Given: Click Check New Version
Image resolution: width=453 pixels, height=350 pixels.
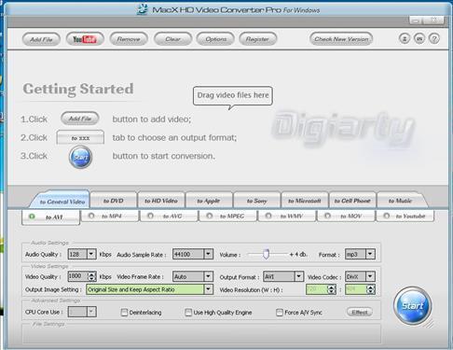Looking at the screenshot, I should click(x=341, y=39).
